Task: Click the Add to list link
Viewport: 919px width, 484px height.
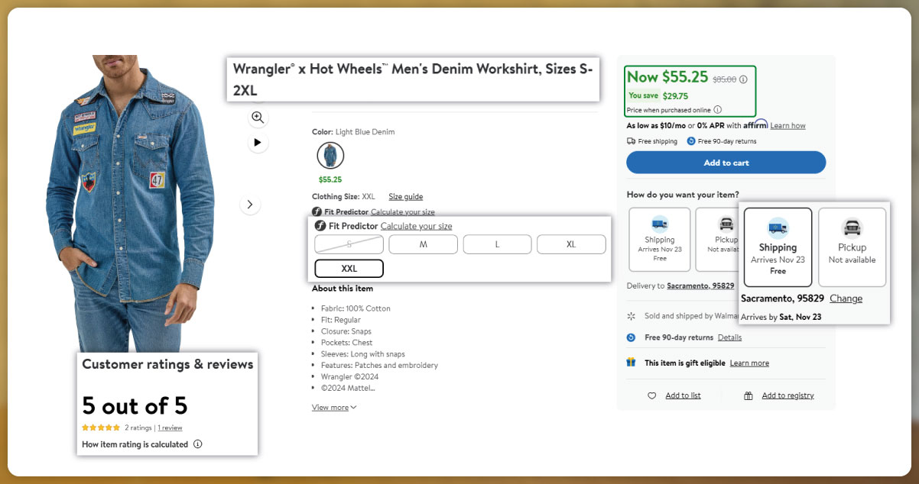Action: pos(683,395)
